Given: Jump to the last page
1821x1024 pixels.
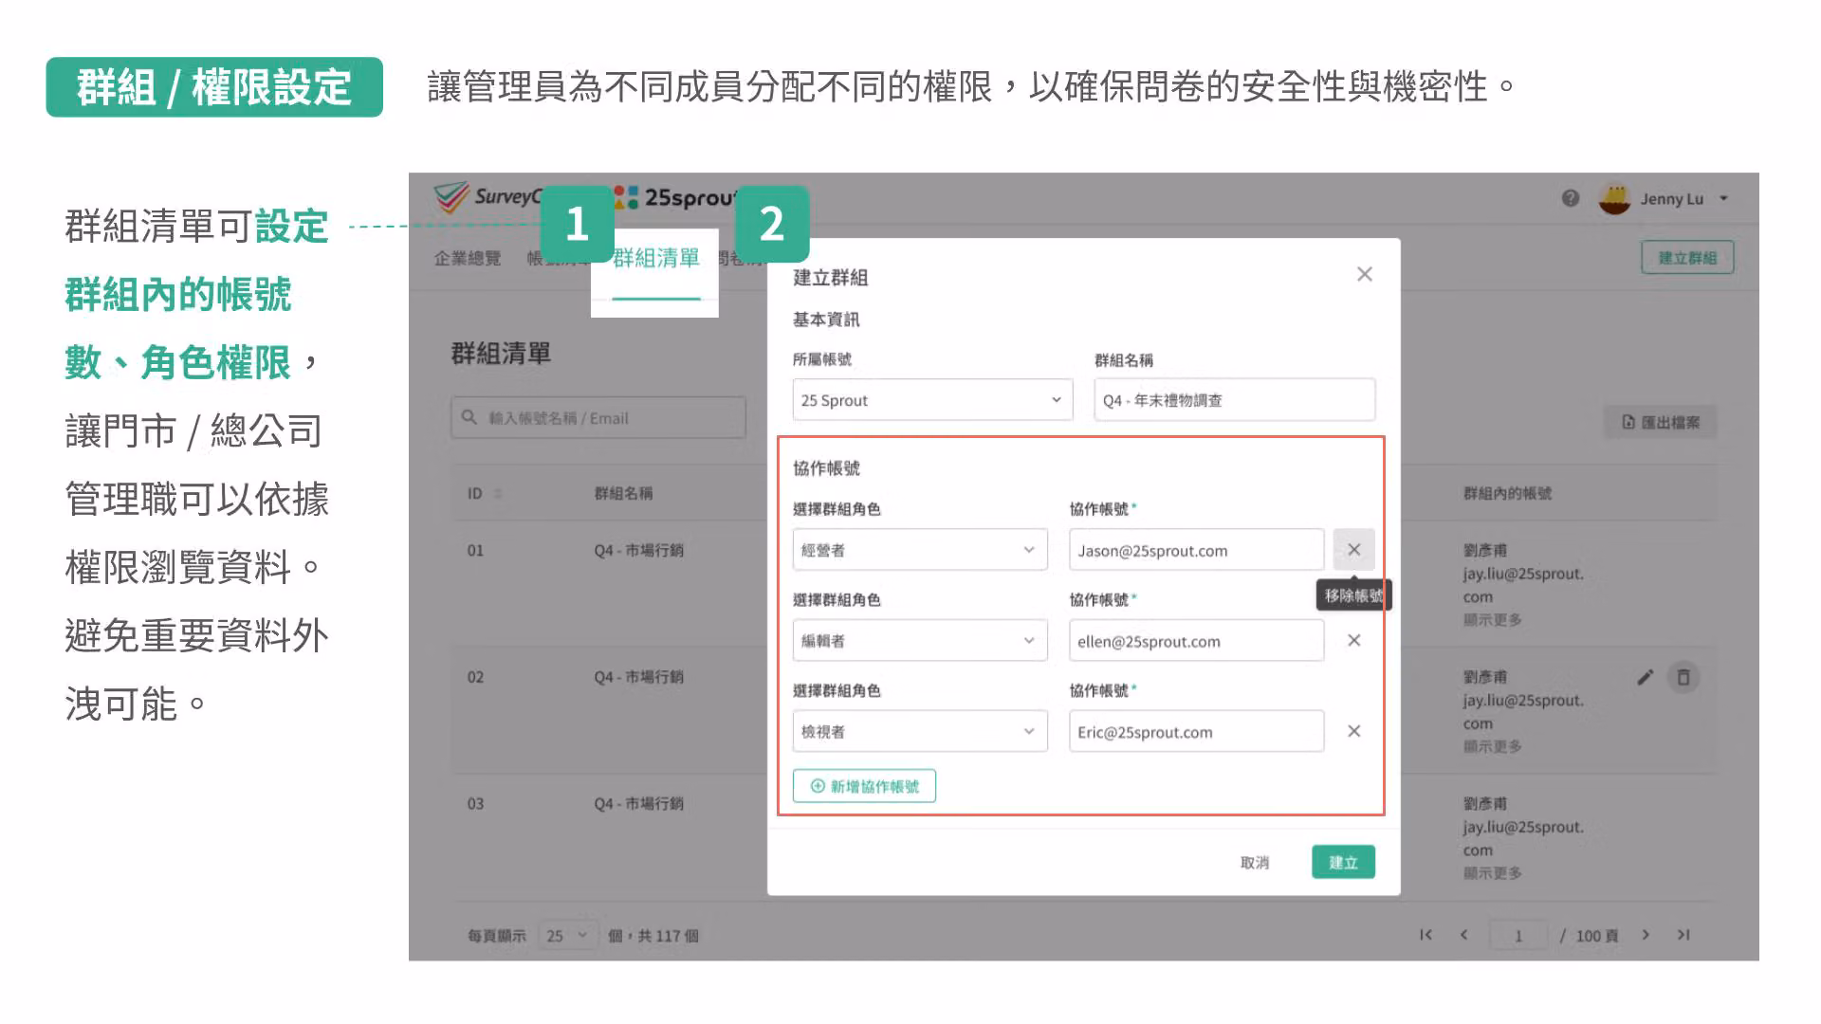Looking at the screenshot, I should pos(1683,935).
